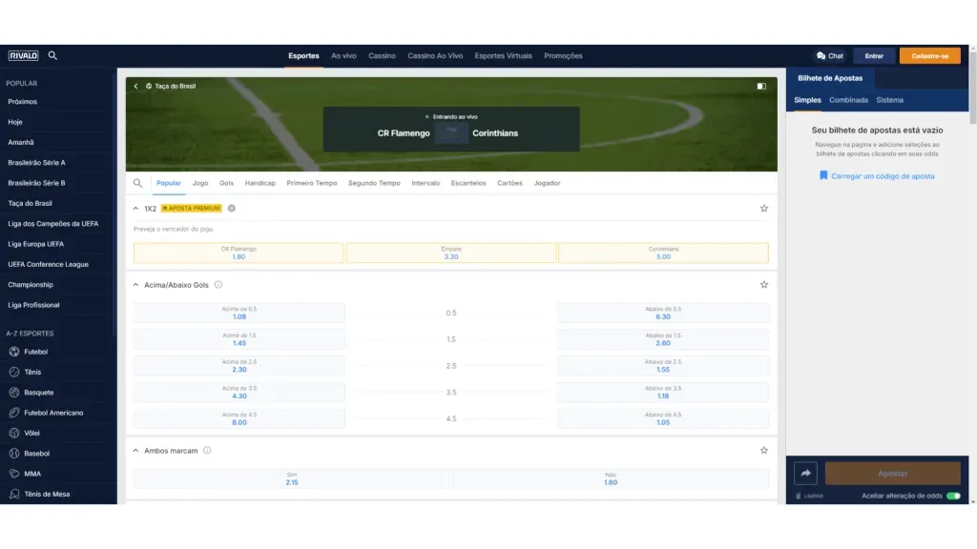The height and width of the screenshot is (549, 977).
Task: Collapse the Ambos marcam section
Action: 135,451
